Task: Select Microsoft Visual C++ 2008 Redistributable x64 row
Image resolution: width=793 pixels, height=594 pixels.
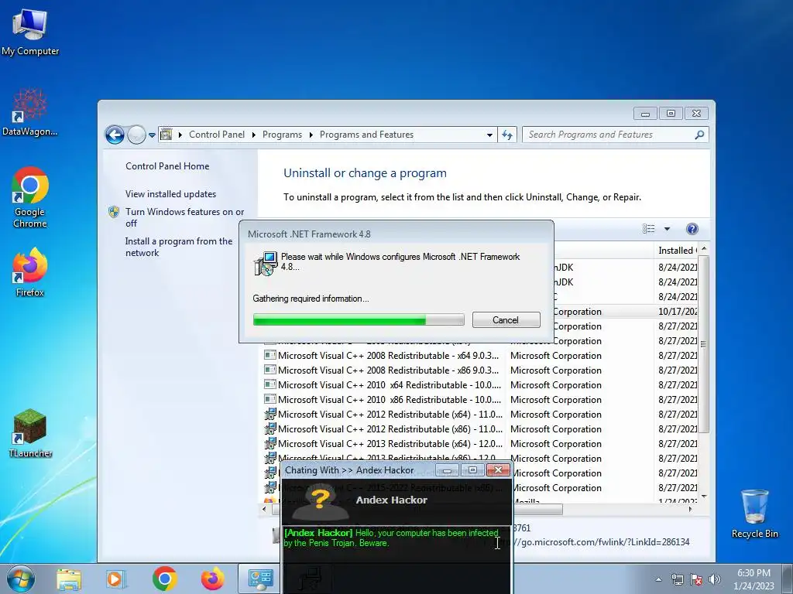Action: [479, 356]
